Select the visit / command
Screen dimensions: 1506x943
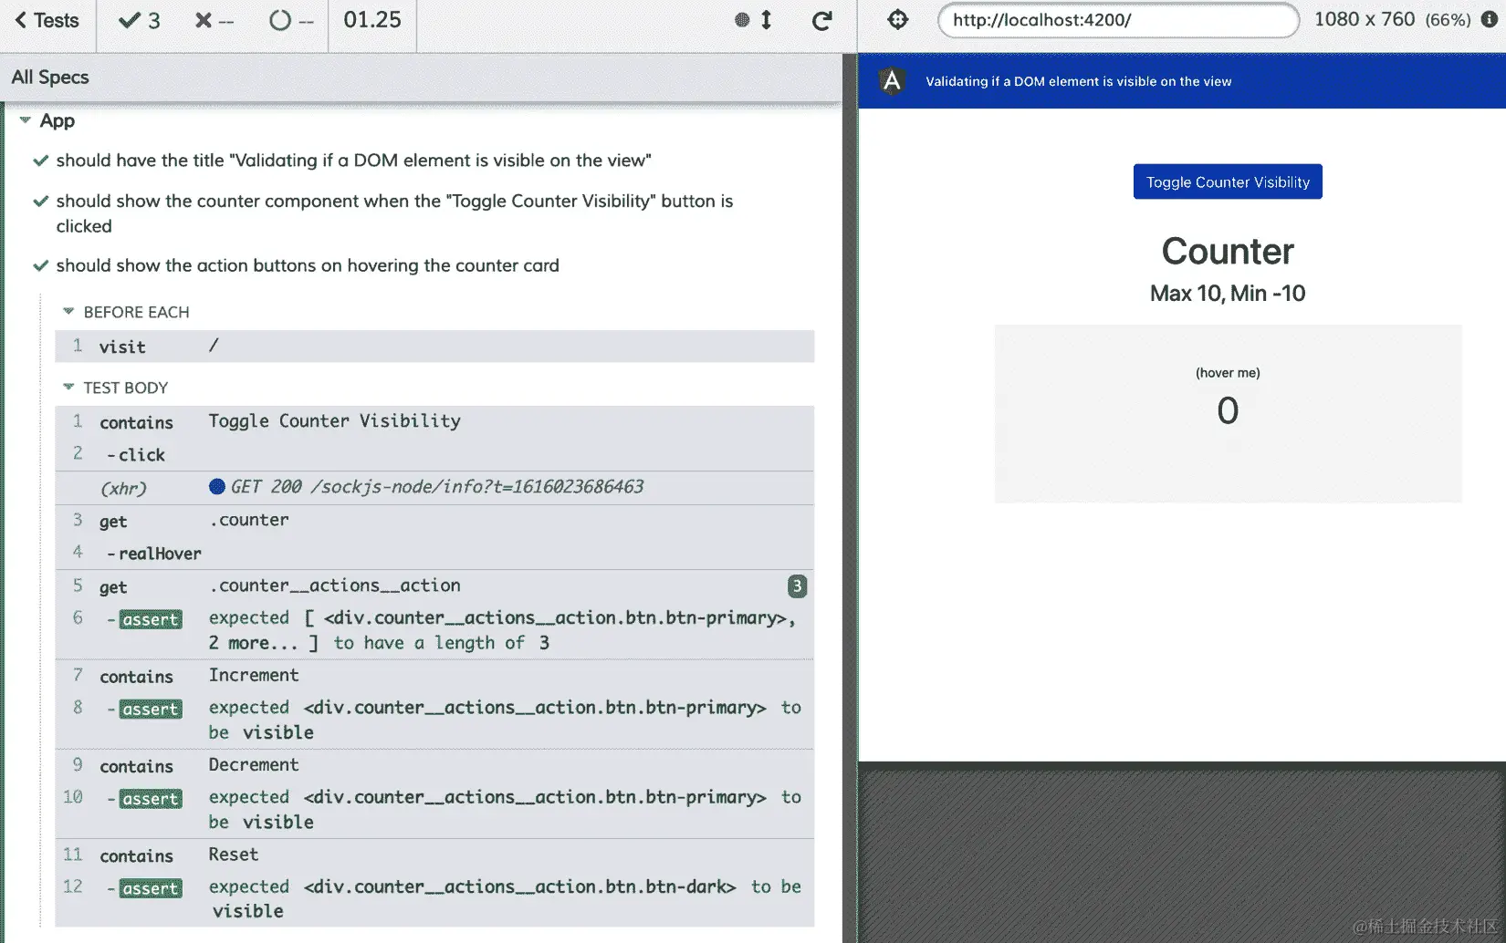pyautogui.click(x=434, y=347)
